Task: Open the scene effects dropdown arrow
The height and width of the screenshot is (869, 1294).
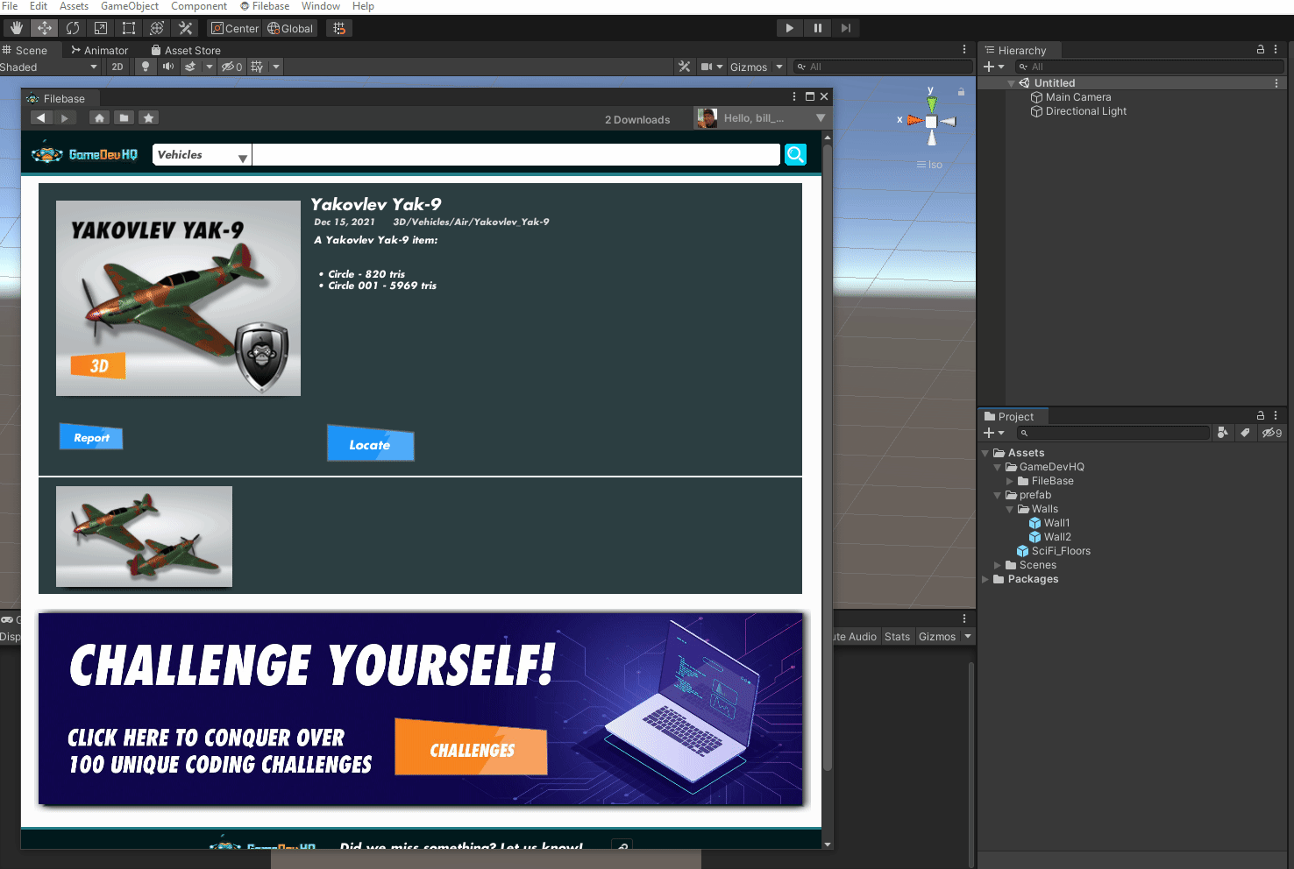Action: tap(210, 67)
